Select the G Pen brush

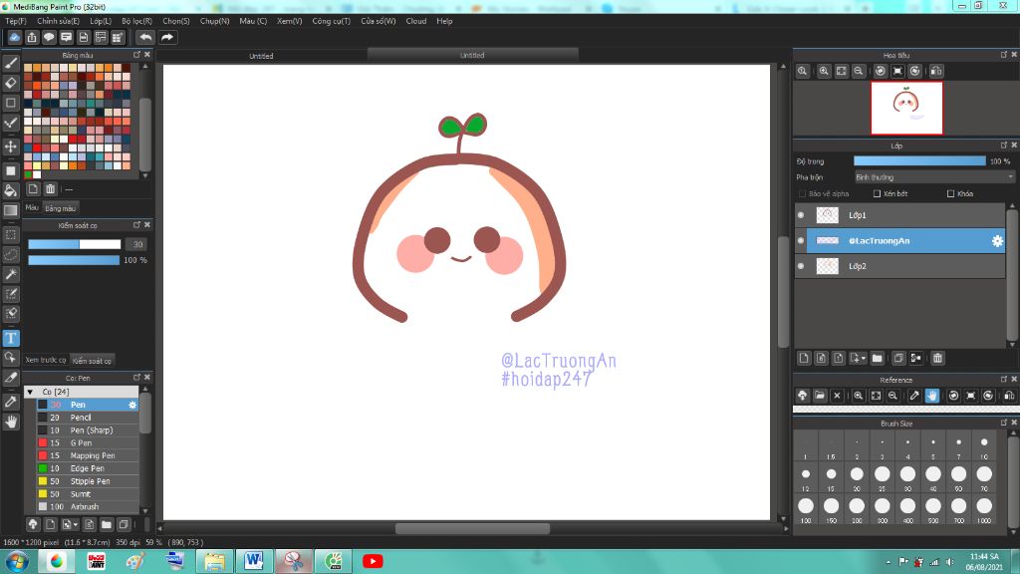(88, 443)
